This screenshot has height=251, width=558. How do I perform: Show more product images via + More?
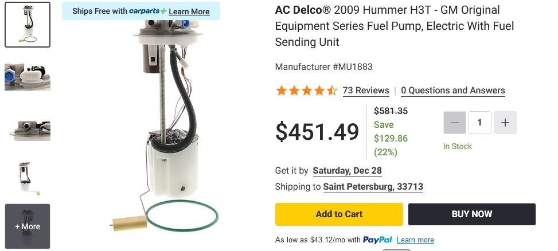pos(28,226)
